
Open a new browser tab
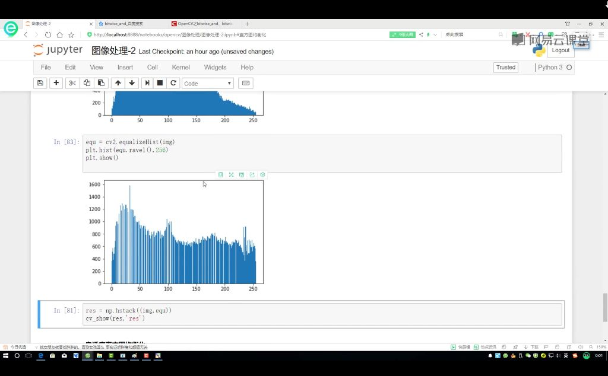247,24
